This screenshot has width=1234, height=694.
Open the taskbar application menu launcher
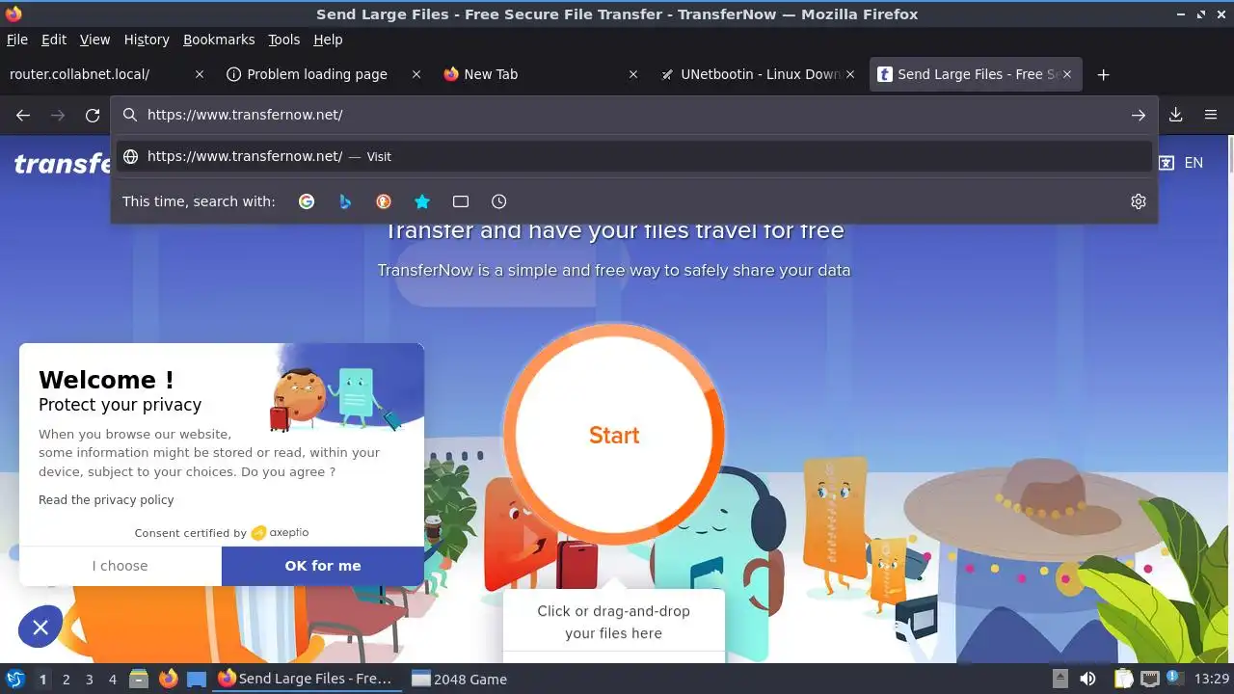(x=14, y=679)
